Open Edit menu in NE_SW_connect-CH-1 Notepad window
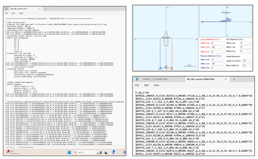This screenshot has height=159, width=258. coord(13,13)
